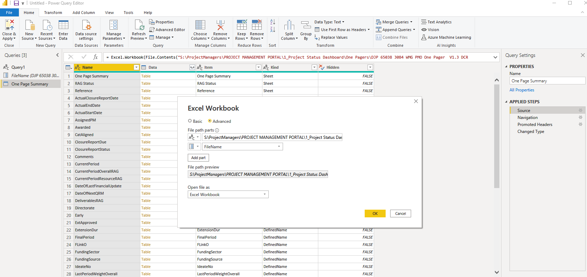Open the Name column filter dropdown

click(136, 67)
